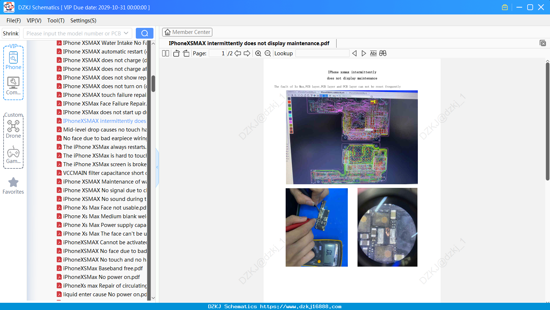Find next lookup match triangle
Screen dimensions: 550x310
(364, 53)
